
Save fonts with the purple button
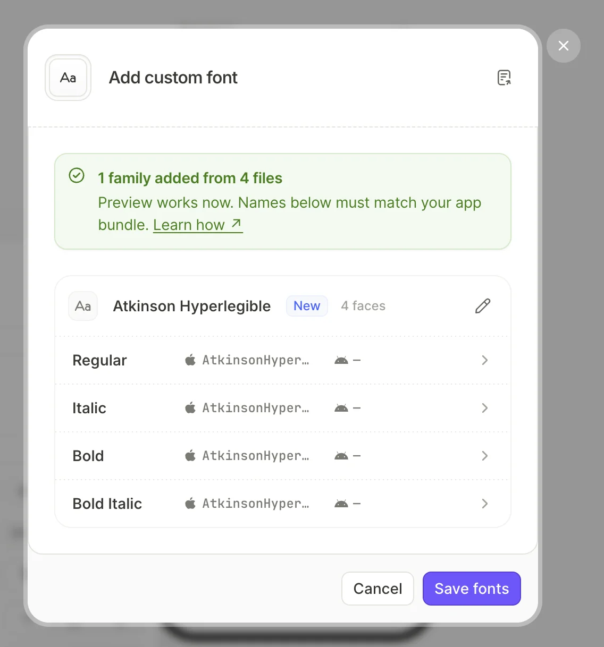[x=472, y=589]
